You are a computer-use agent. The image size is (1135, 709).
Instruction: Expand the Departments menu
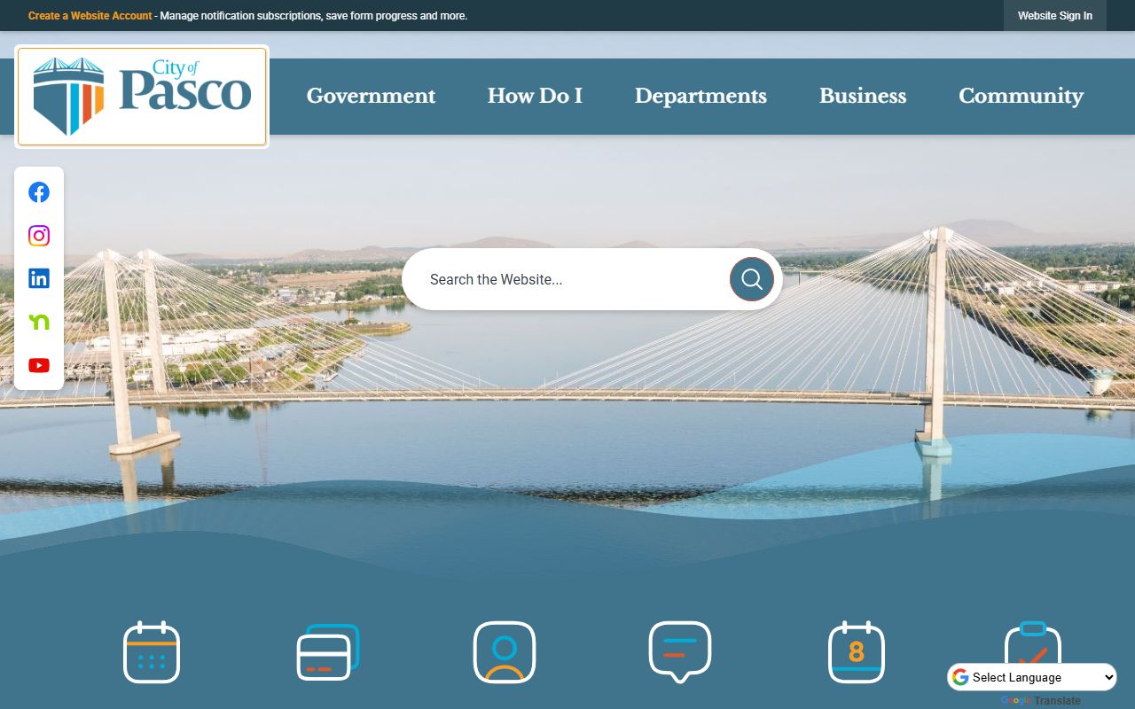(701, 97)
